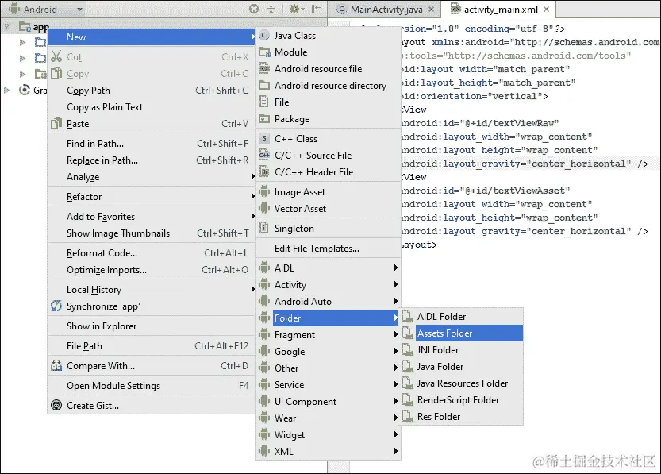Image resolution: width=661 pixels, height=474 pixels.
Task: Open the Local History submenu
Action: click(152, 290)
